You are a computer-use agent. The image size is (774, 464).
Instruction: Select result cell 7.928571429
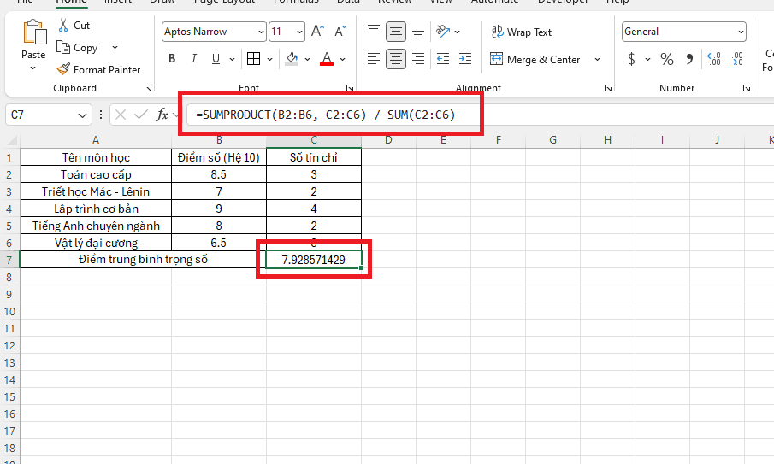click(314, 260)
